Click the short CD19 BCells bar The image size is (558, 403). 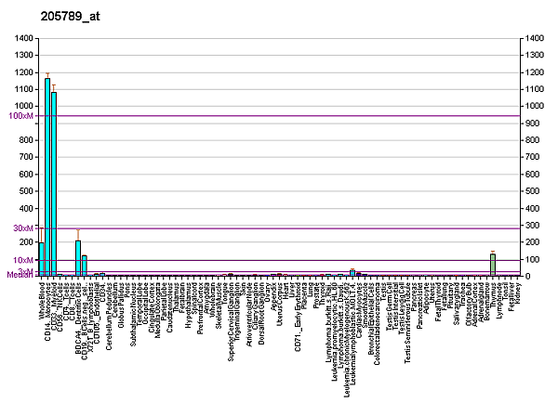(x=85, y=266)
